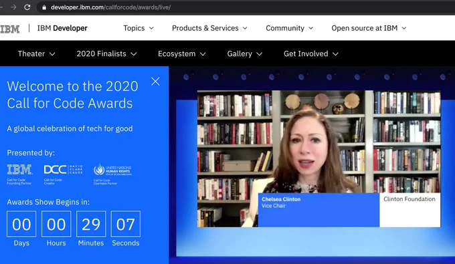Click the browser address bar URL
Screen dimensions: 455x264
tap(110, 7)
